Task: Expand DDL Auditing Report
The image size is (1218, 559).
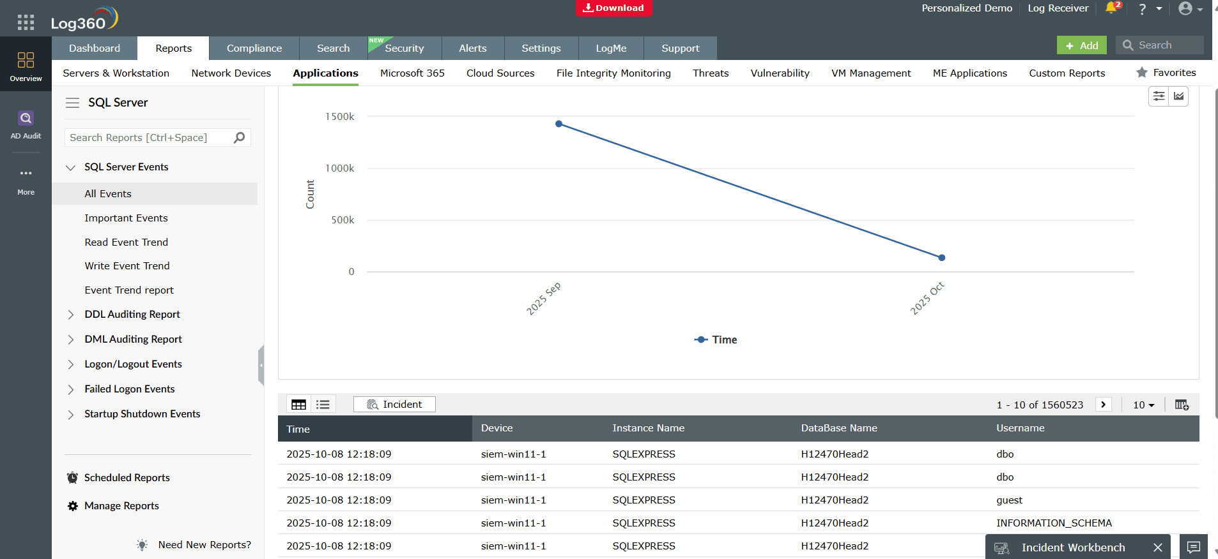Action: click(x=71, y=315)
